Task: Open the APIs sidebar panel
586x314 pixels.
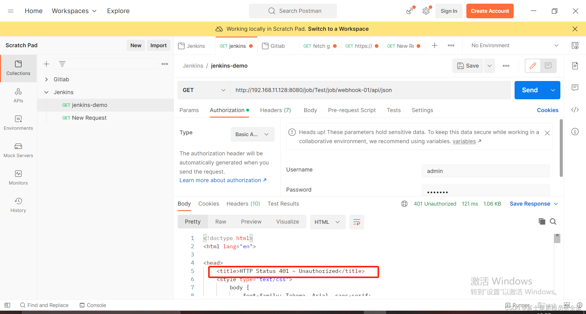Action: coord(18,96)
